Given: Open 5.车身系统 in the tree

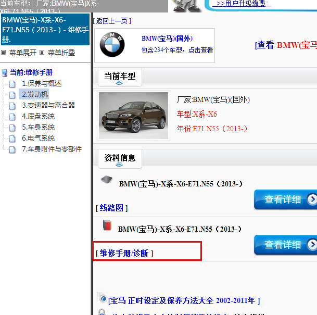Looking at the screenshot, I should pos(38,127).
